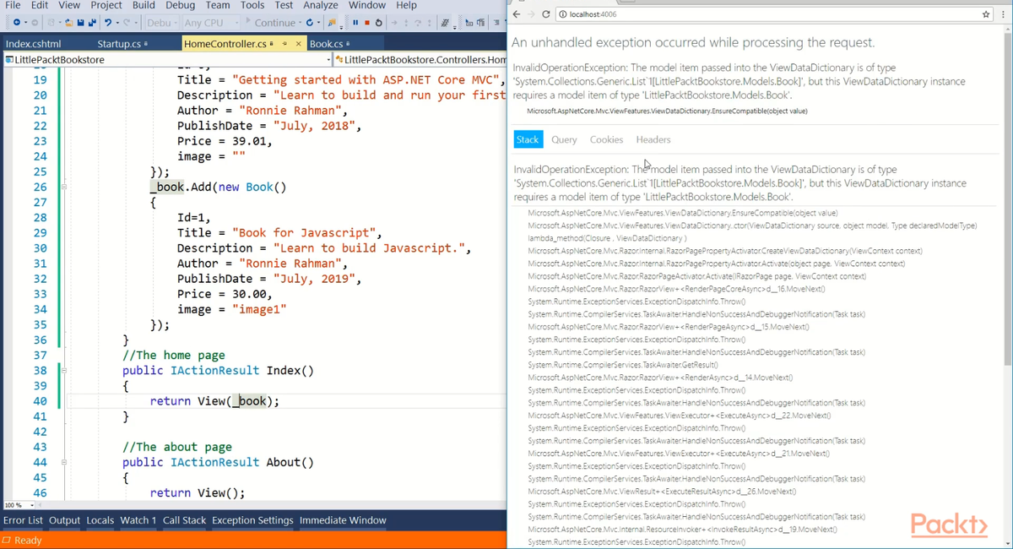1013x549 pixels.
Task: Stop debugging with the red square icon
Action: click(x=367, y=22)
